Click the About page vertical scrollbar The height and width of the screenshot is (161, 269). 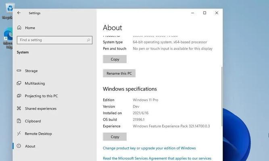tap(222, 97)
